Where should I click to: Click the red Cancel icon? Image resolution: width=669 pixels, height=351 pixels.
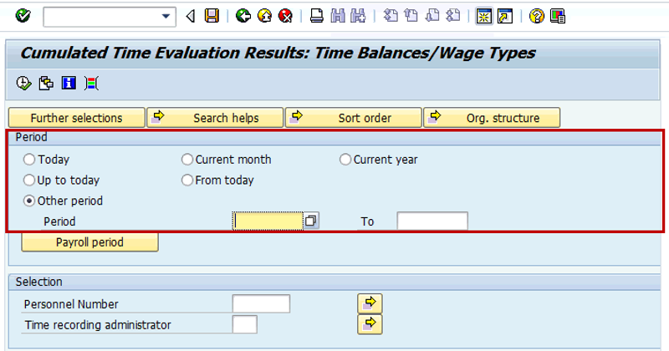pyautogui.click(x=285, y=15)
